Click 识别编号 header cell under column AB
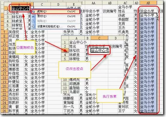The image size is (166, 117). click(110, 11)
